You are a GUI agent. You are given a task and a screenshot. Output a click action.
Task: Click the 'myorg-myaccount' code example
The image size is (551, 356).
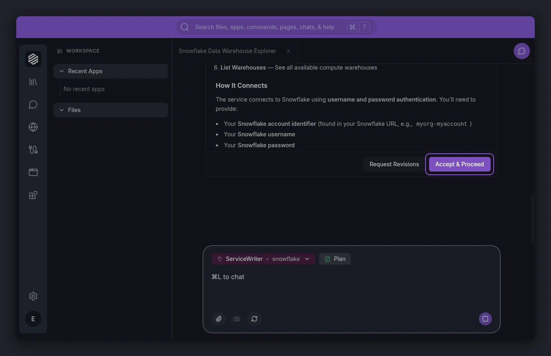442,124
